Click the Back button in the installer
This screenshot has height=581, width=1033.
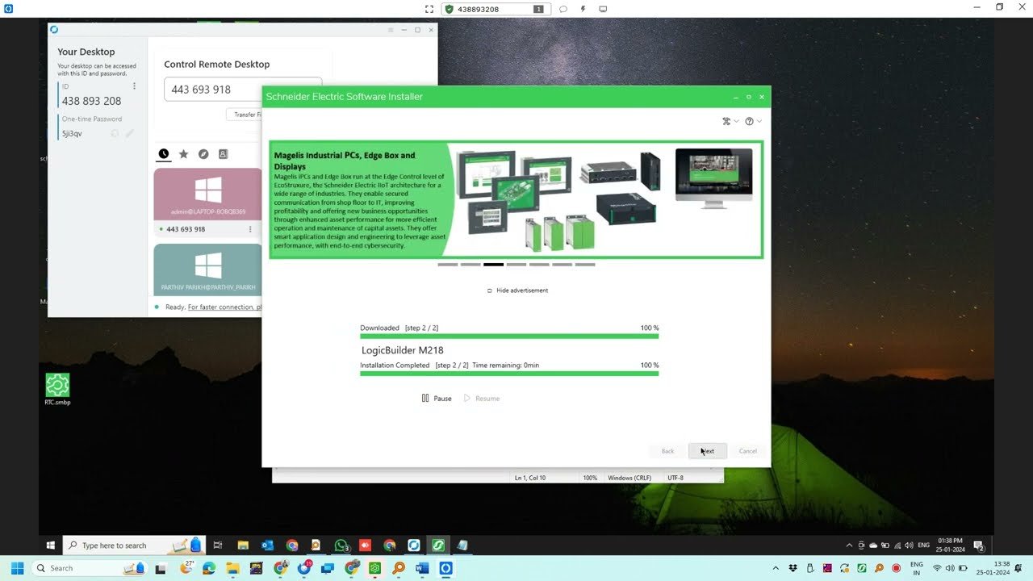pos(667,451)
